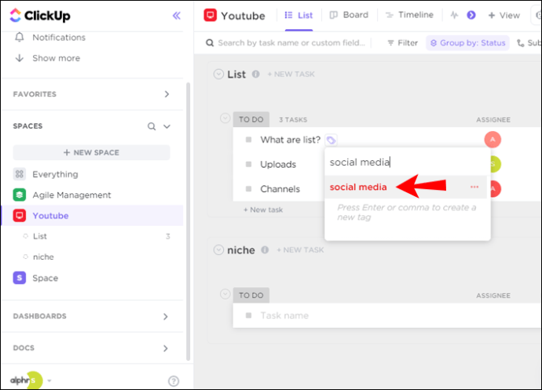
Task: Collapse the TO DO status group in List
Action: [225, 118]
